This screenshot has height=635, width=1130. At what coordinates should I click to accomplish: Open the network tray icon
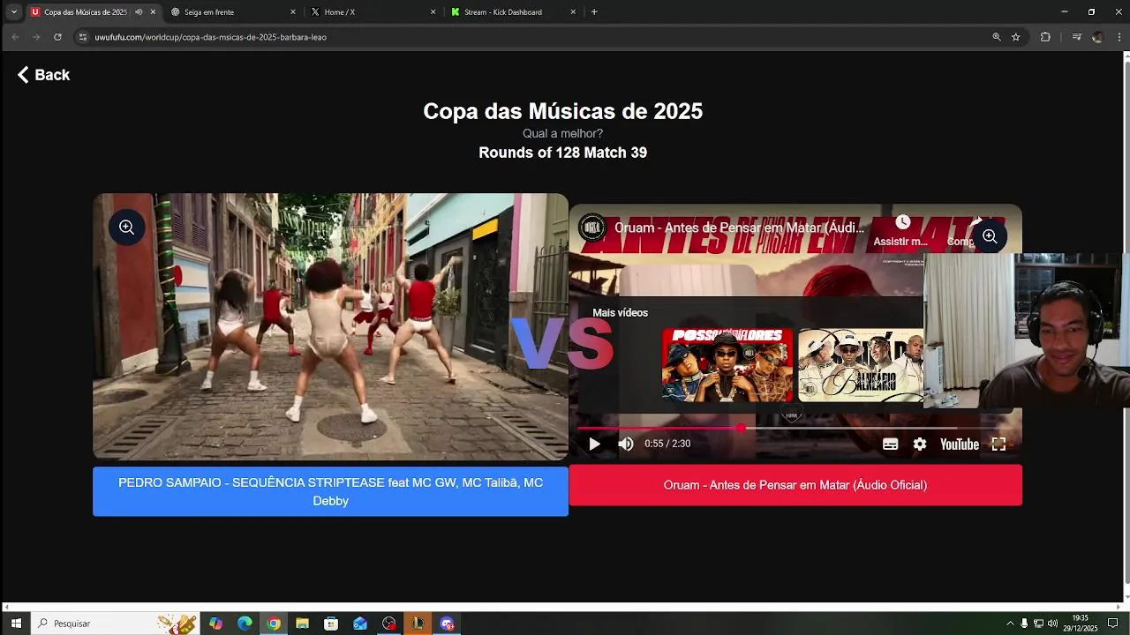(1038, 624)
